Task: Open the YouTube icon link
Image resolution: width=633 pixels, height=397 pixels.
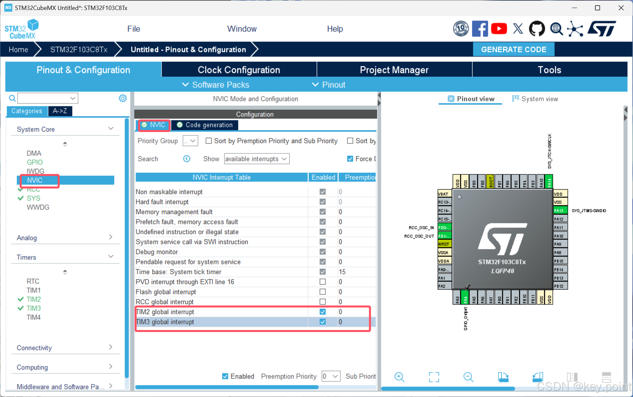Action: [499, 29]
